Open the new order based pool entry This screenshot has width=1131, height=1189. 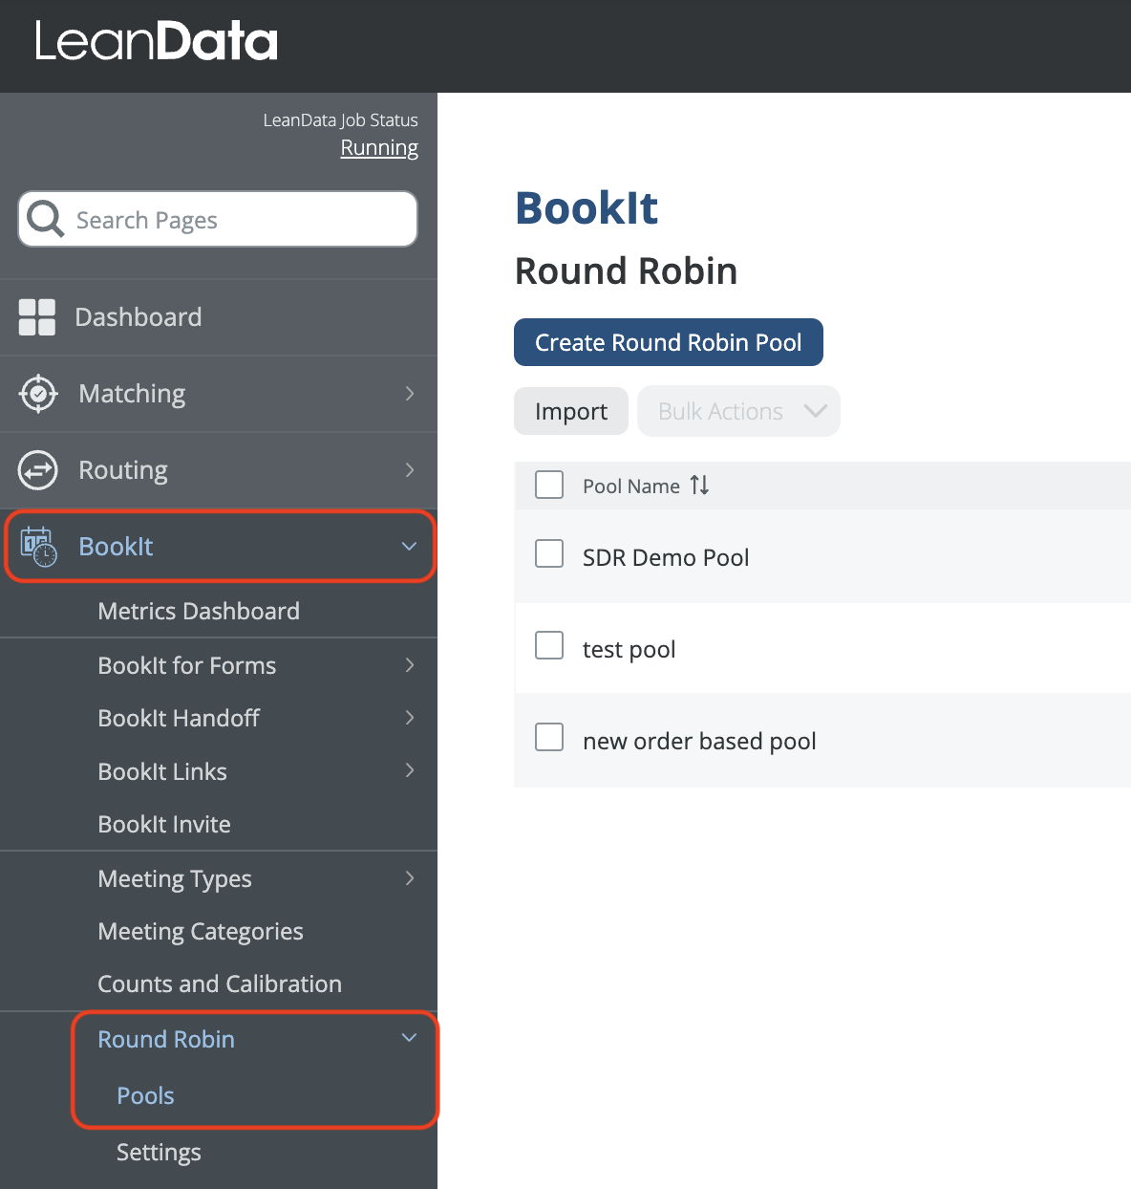point(699,741)
